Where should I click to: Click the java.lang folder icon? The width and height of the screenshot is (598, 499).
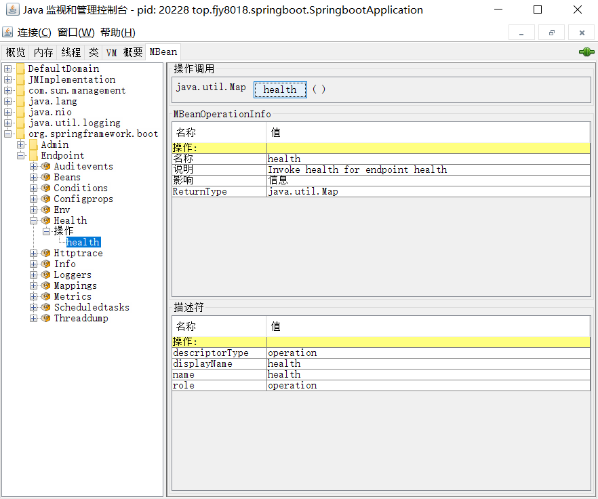pos(20,101)
